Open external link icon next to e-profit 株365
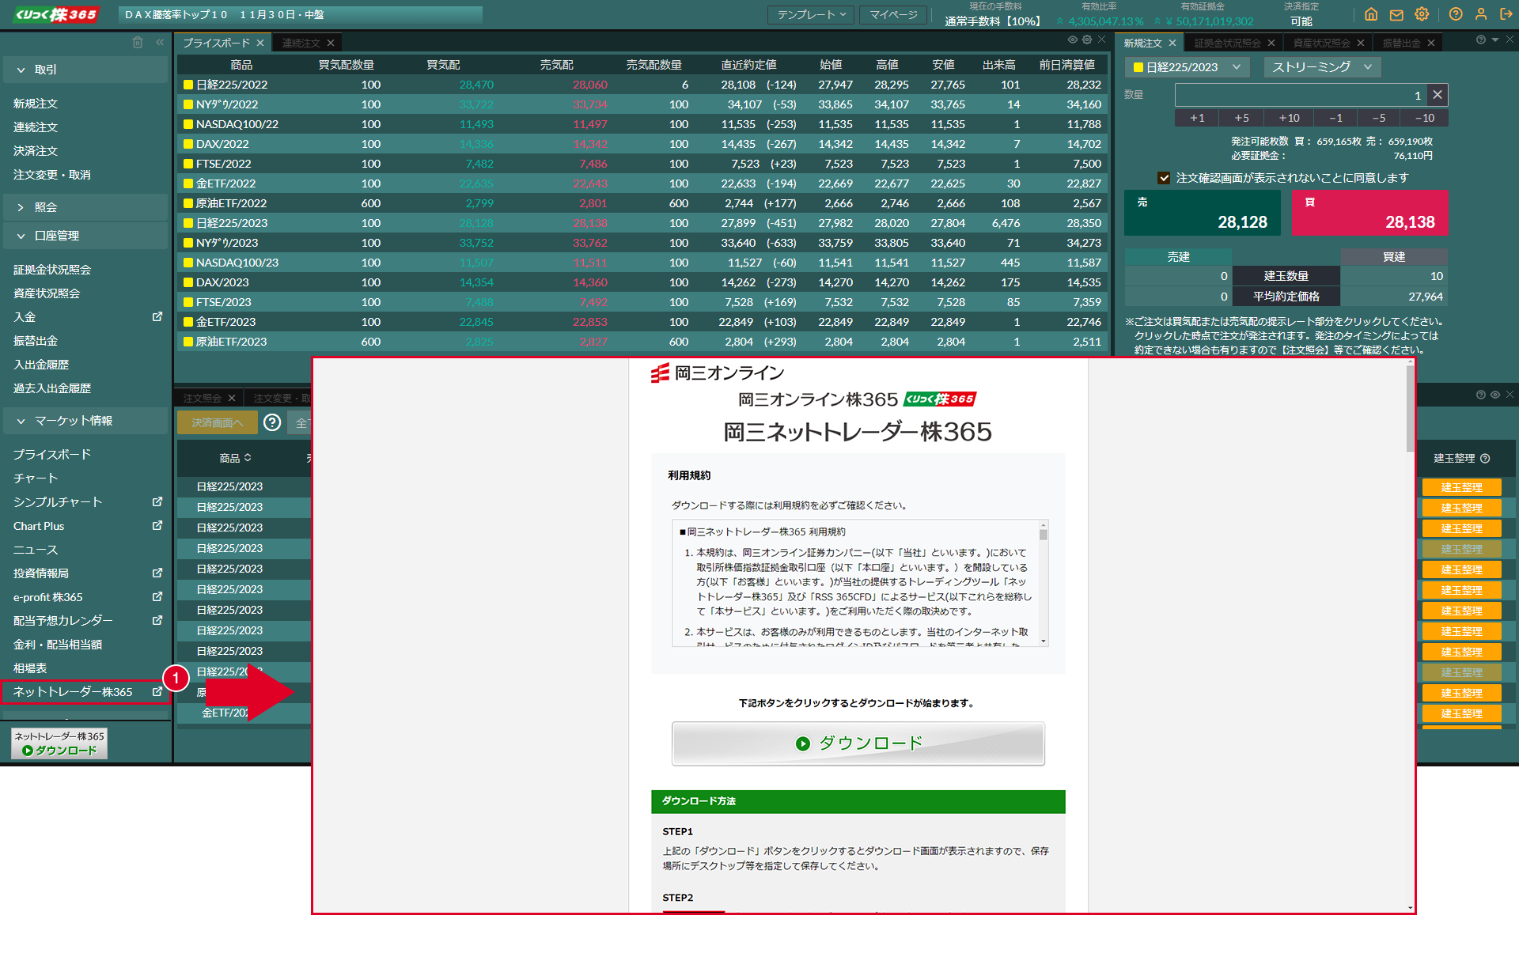 click(157, 596)
